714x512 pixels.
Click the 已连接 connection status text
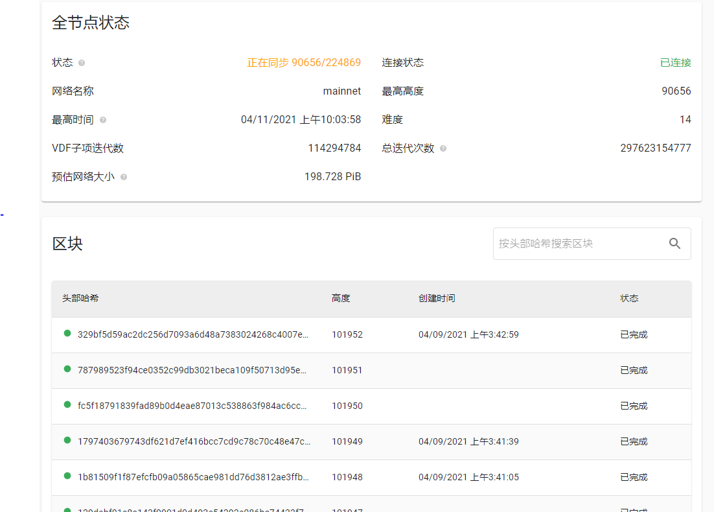coord(675,62)
